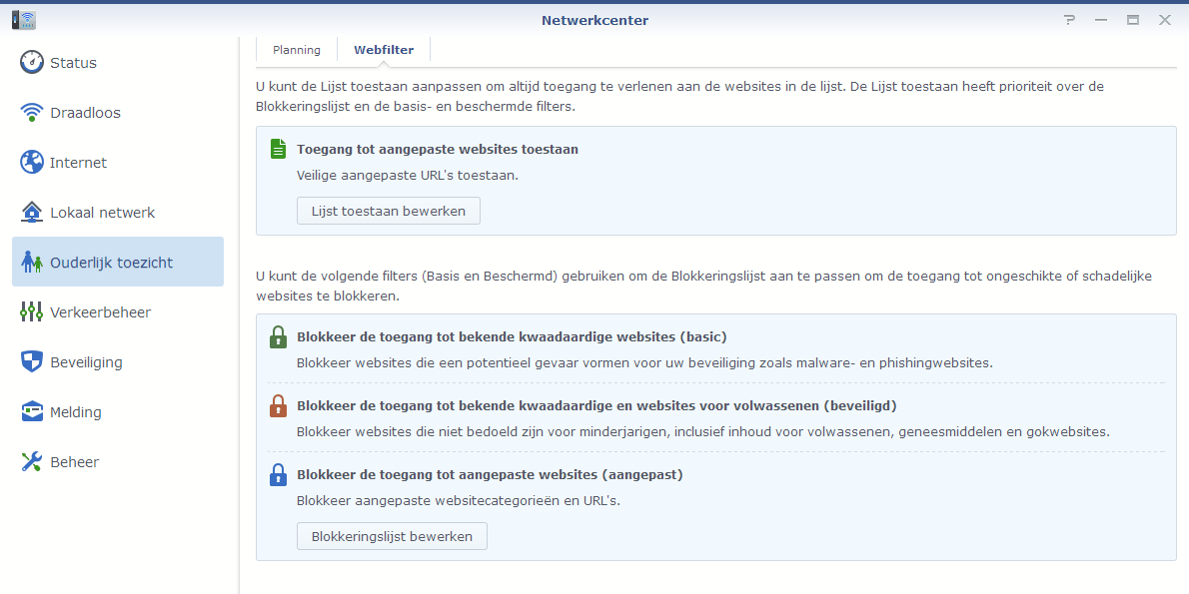Toggle the blue lock for basic malicious website blocking
Viewport: 1189px width, 594px height.
tap(278, 337)
